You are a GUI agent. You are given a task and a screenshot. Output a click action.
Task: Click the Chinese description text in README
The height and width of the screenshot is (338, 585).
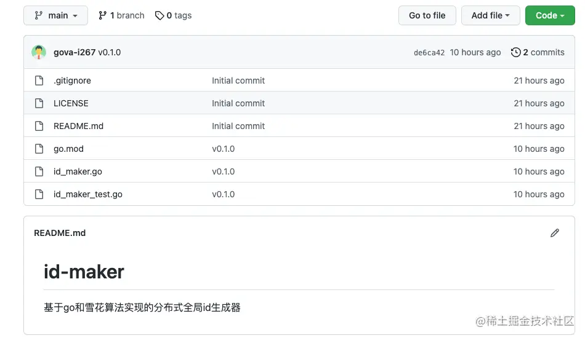coord(142,307)
